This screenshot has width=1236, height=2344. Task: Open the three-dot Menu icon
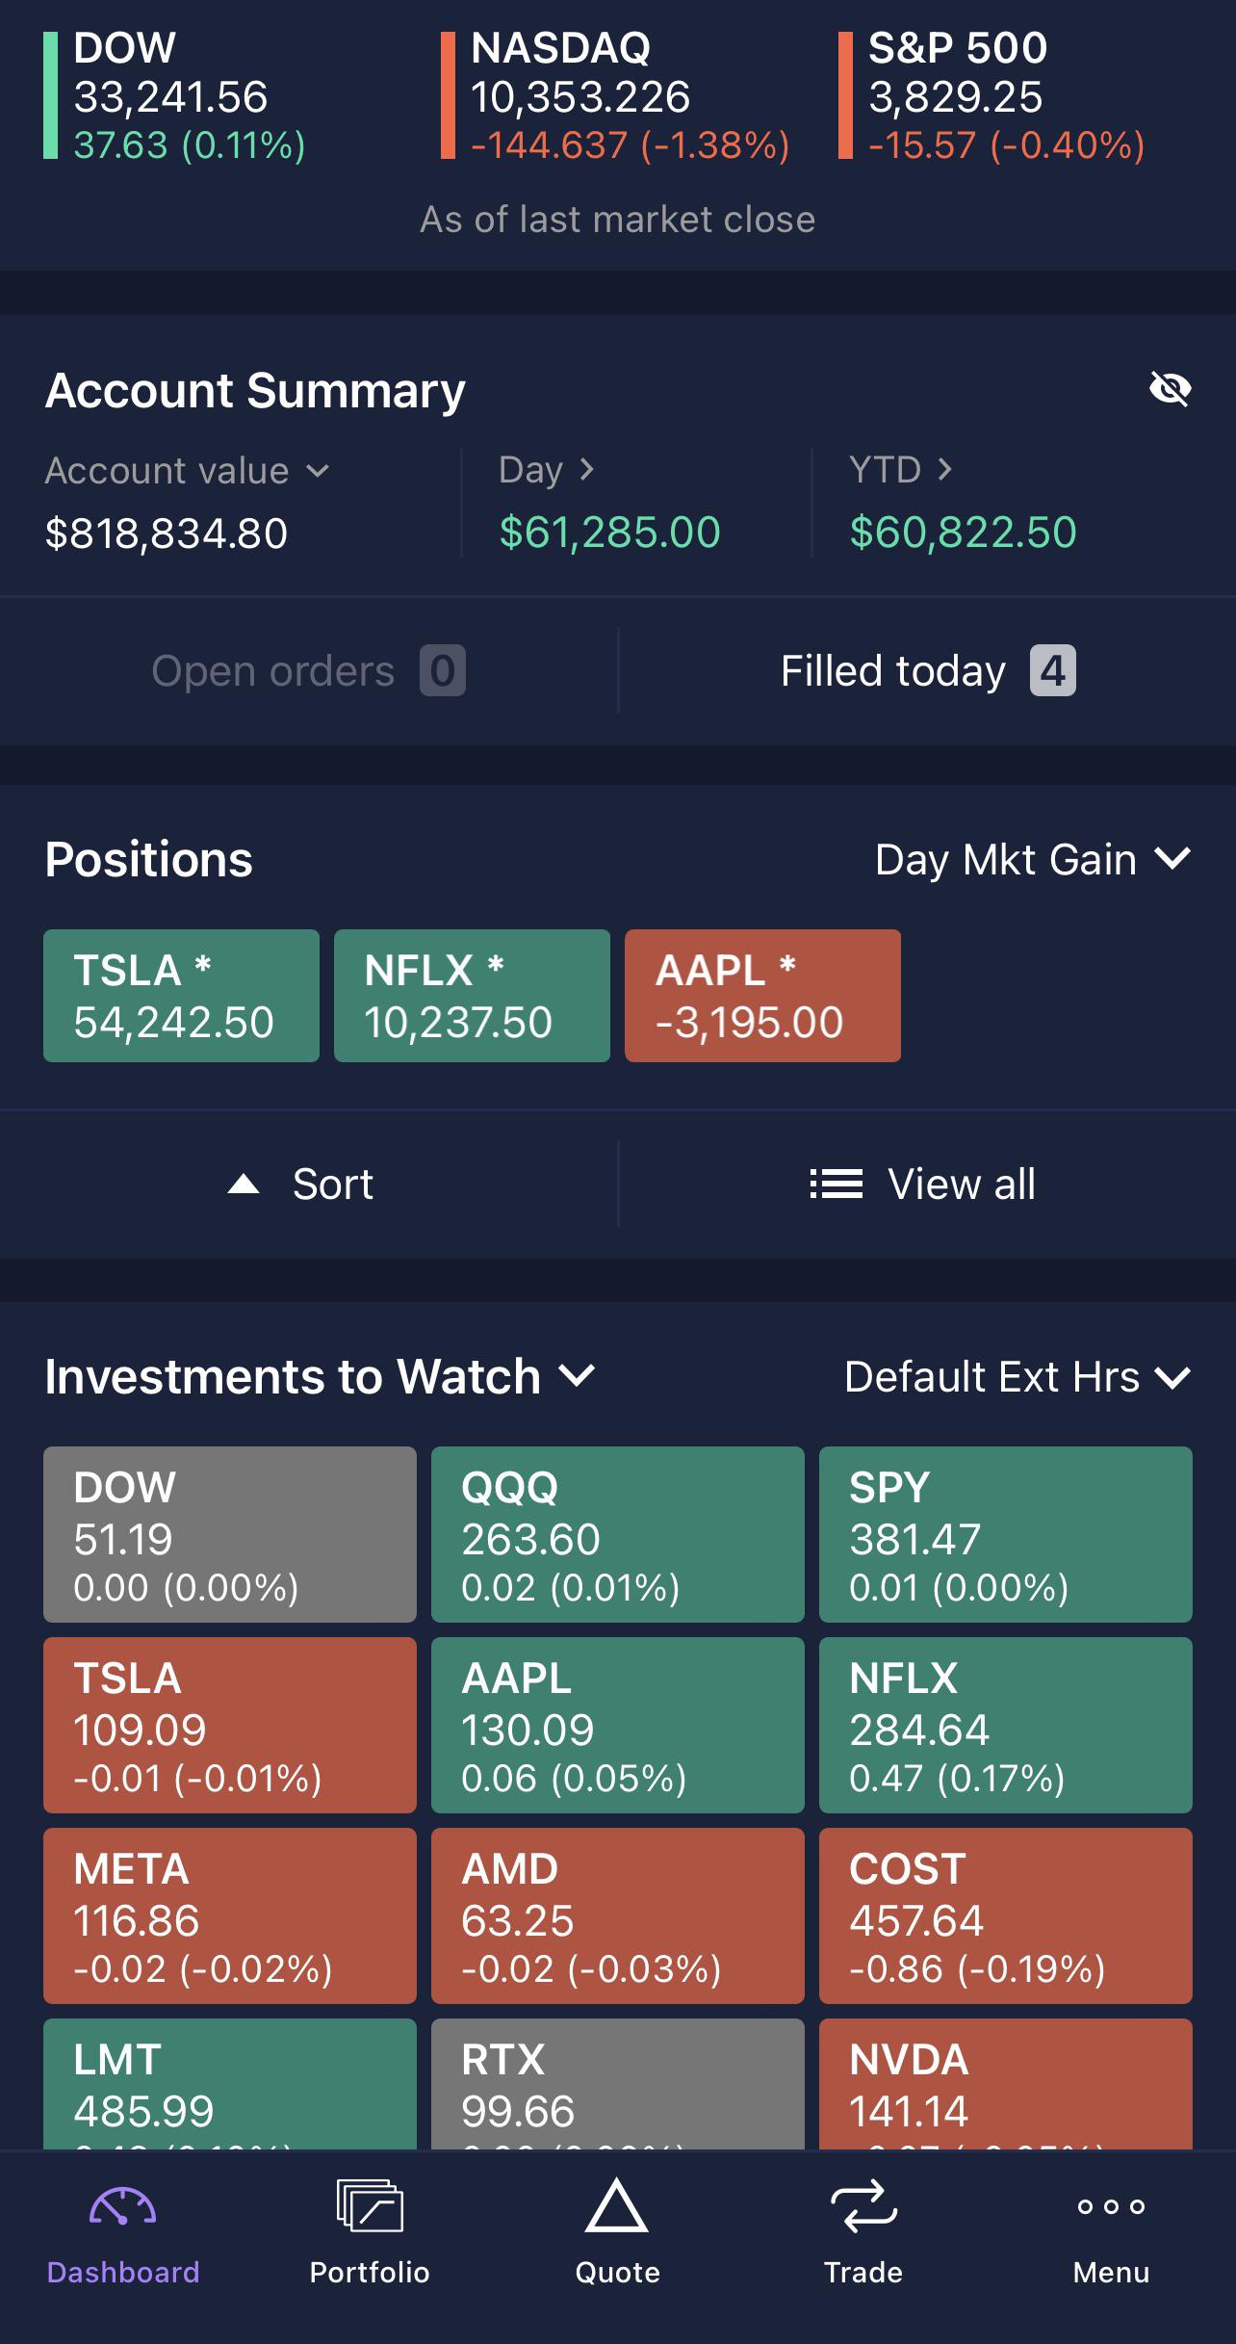[x=1111, y=2206]
